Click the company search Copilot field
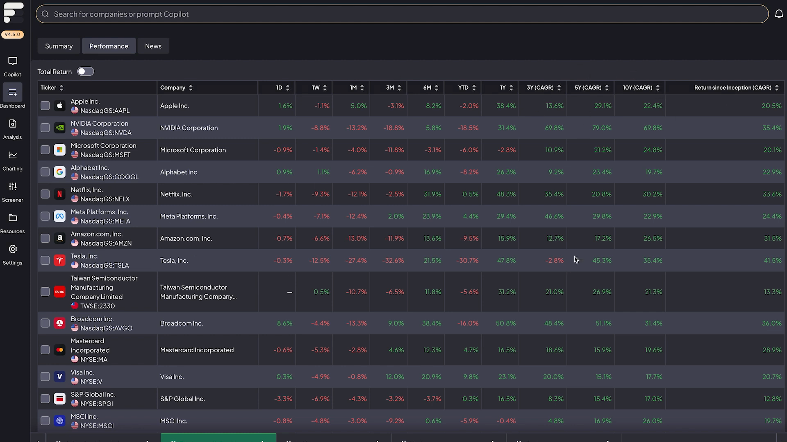The image size is (787, 442). [x=402, y=14]
